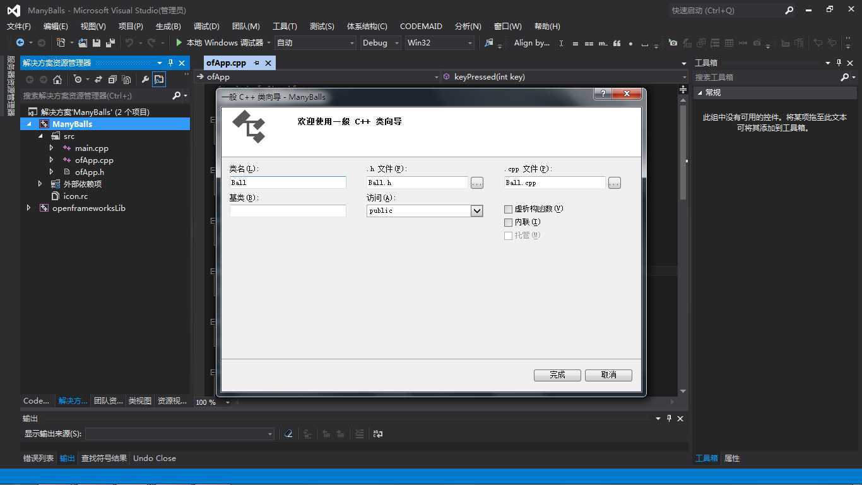Click the Open File icon in toolbar
Screen dimensions: 862x485
coord(83,42)
